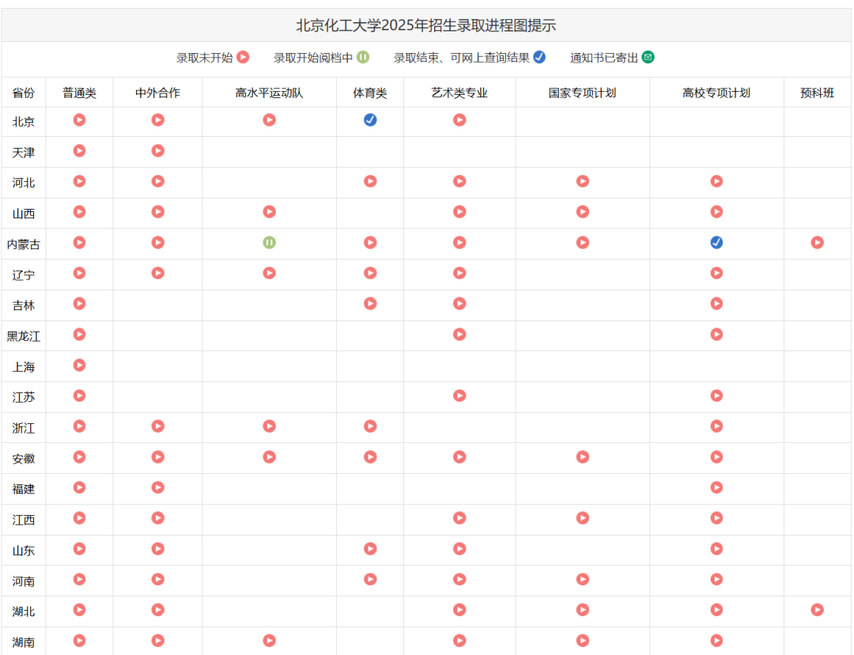Click the red status icon for 黑龙江 高校专项计划
Viewport: 854px width, 655px height.
click(716, 334)
